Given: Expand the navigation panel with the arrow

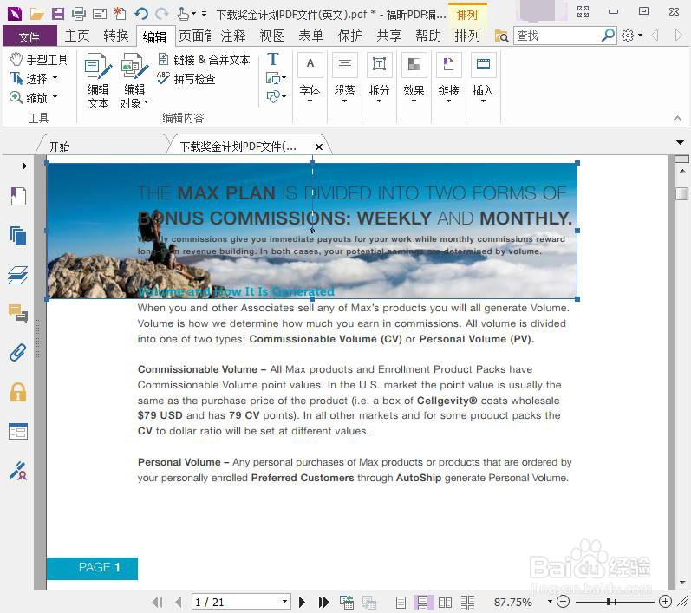Looking at the screenshot, I should tap(24, 166).
